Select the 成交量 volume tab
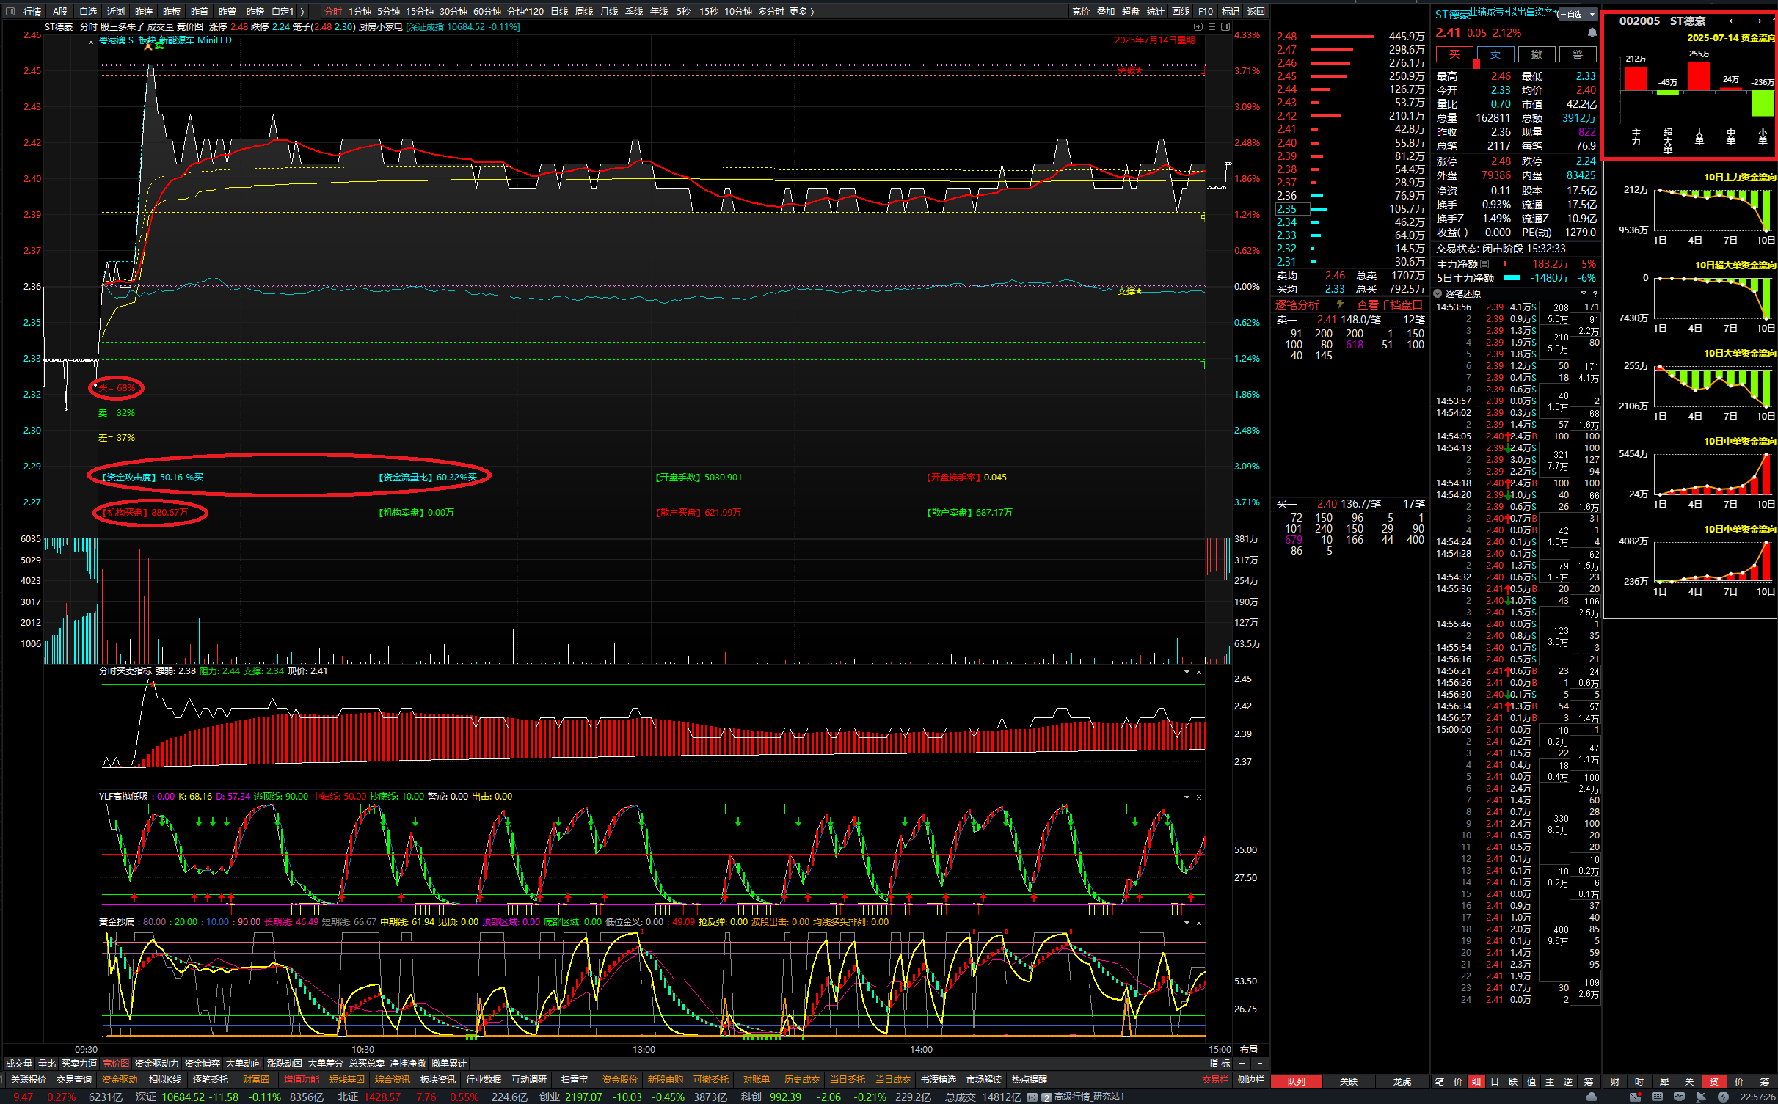The height and width of the screenshot is (1104, 1778). (18, 1063)
